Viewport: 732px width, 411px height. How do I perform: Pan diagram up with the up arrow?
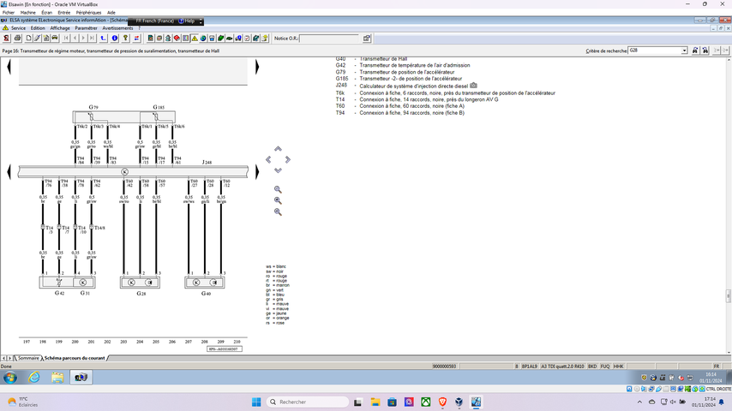point(278,149)
